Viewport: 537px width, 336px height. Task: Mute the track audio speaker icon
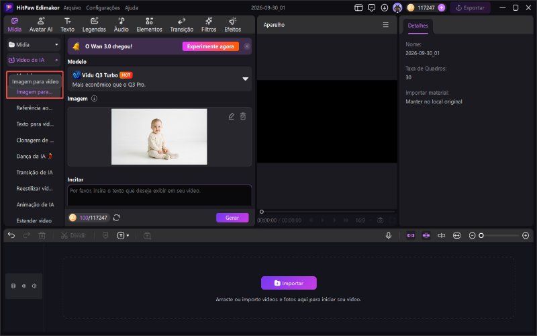tap(35, 286)
